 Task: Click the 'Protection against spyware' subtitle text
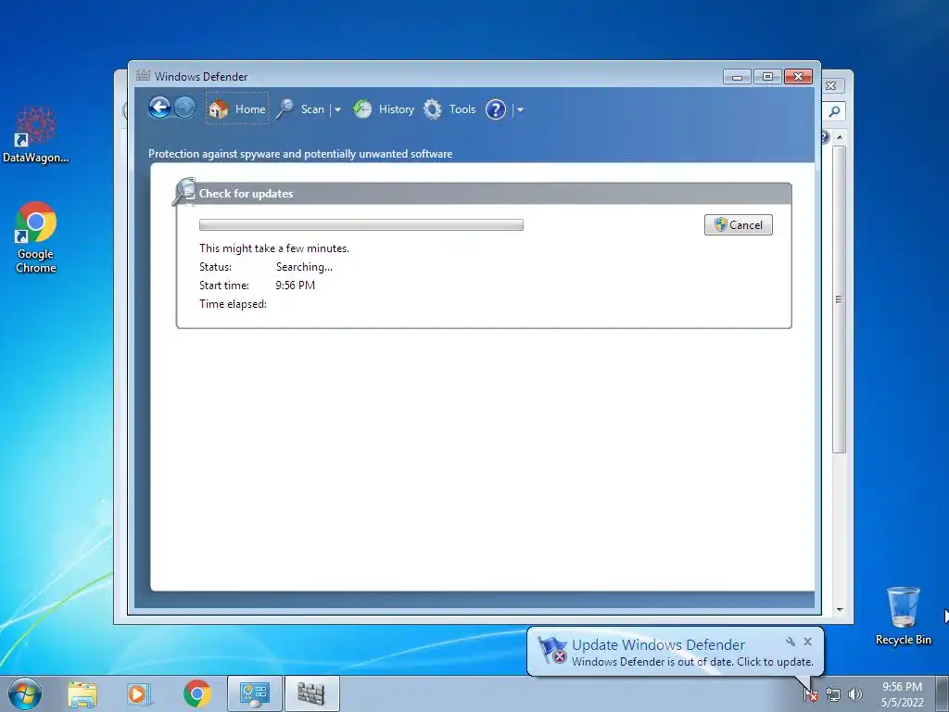[x=300, y=154]
